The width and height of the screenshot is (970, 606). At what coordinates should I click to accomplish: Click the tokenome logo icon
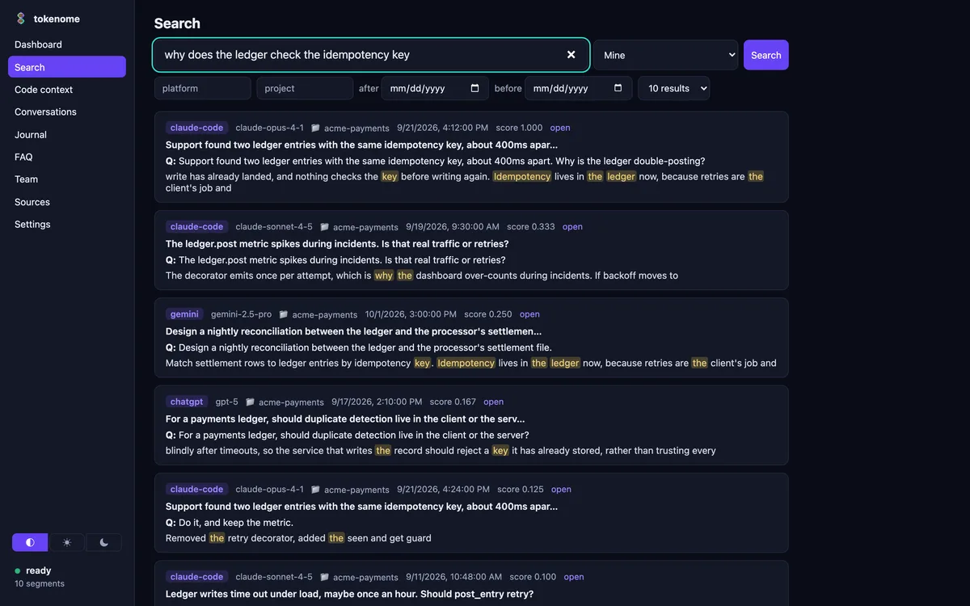coord(21,19)
